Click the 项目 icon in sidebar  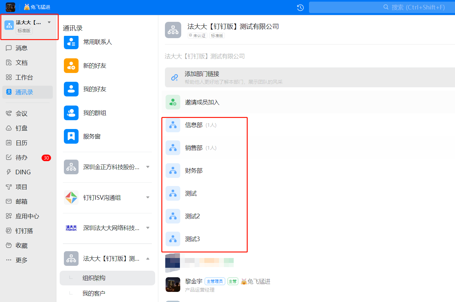tap(9, 187)
